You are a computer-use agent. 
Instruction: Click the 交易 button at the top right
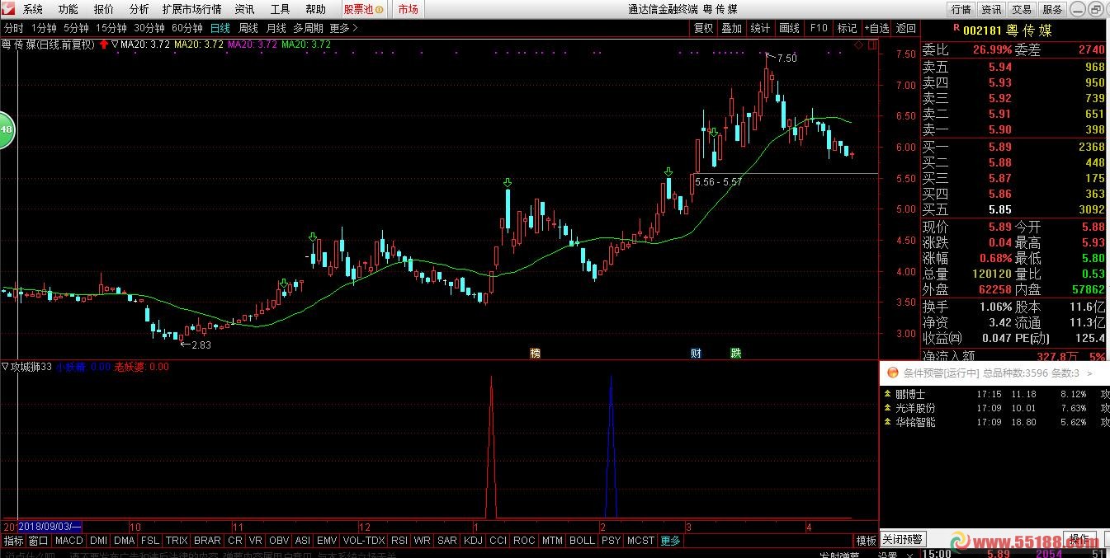(x=1023, y=9)
